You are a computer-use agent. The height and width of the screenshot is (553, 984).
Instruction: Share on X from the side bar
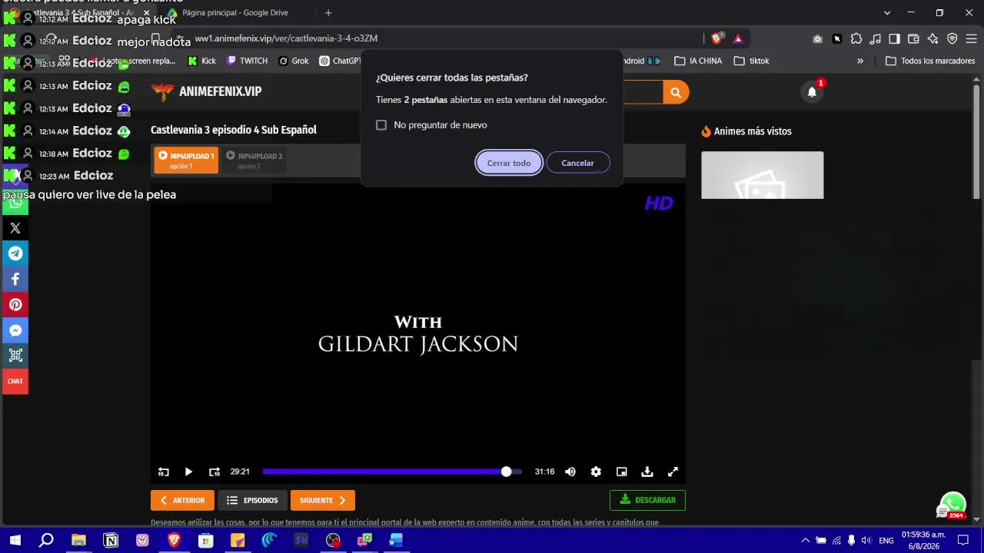tap(15, 228)
